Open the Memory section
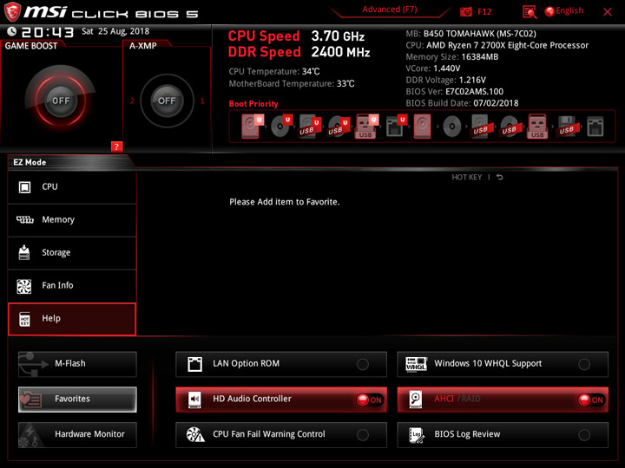Image resolution: width=625 pixels, height=468 pixels. tap(72, 220)
